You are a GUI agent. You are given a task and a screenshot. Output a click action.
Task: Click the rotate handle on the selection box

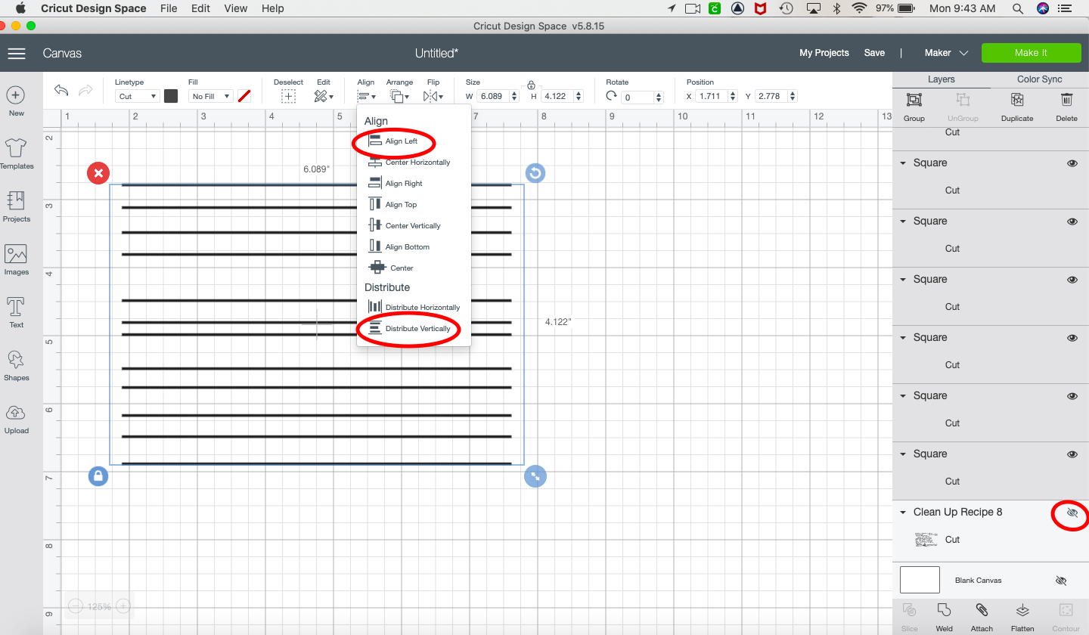(x=535, y=173)
